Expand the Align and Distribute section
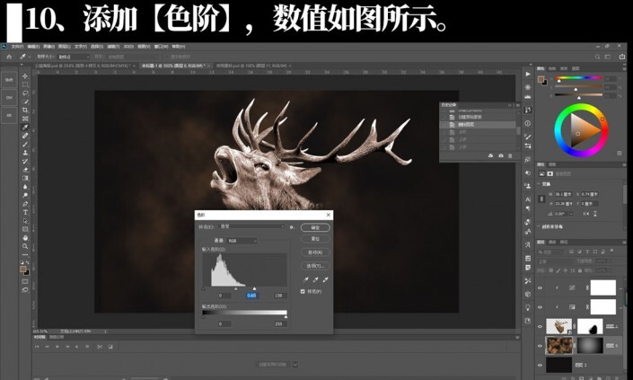The width and height of the screenshot is (633, 380). 539,226
